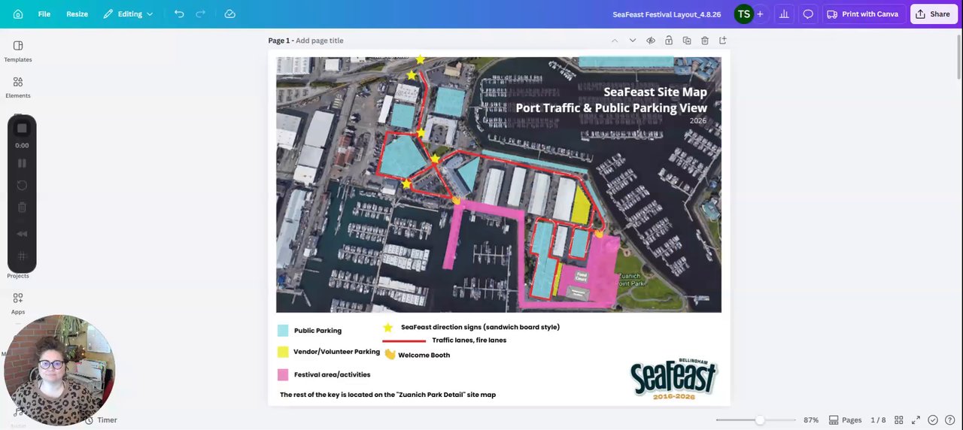963x430 pixels.
Task: Select the Festival area/activities label
Action: (332, 374)
